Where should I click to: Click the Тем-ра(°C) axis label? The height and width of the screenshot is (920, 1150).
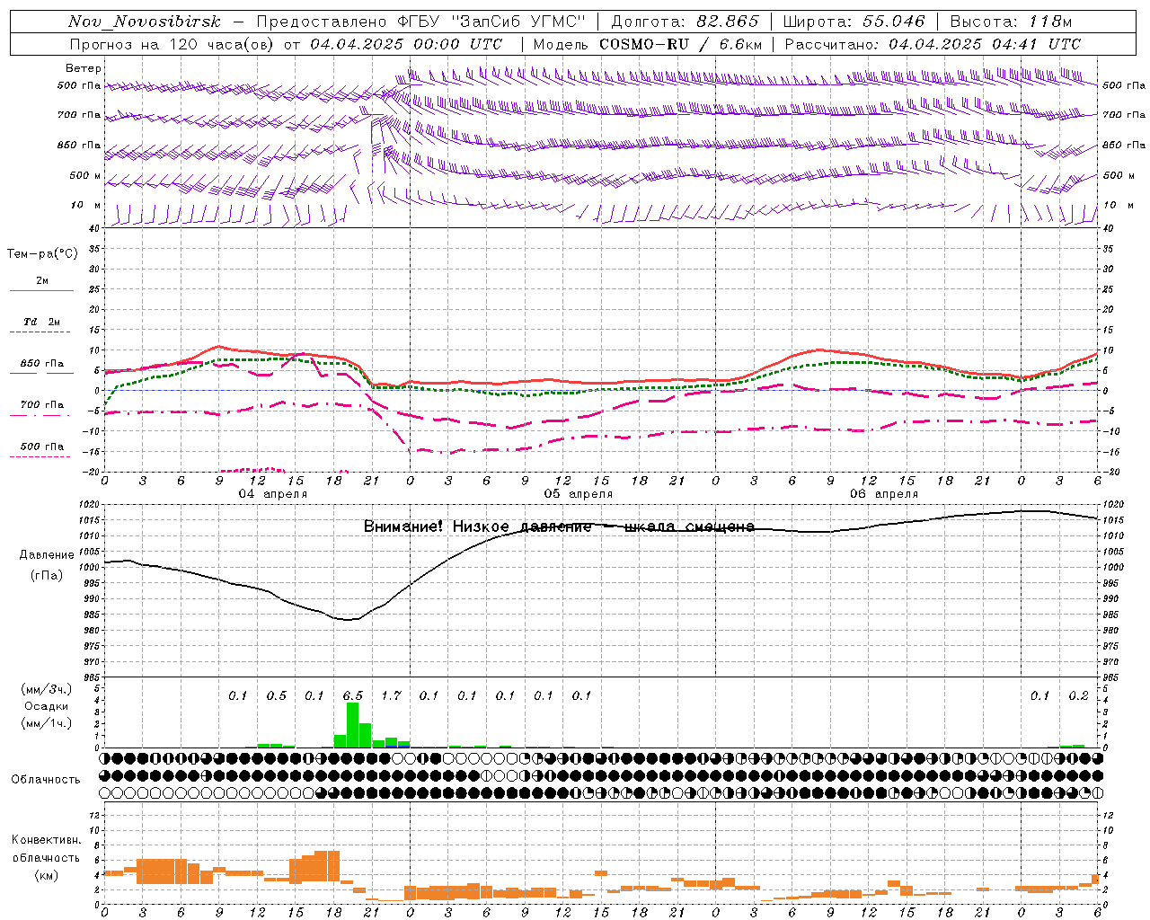point(42,254)
